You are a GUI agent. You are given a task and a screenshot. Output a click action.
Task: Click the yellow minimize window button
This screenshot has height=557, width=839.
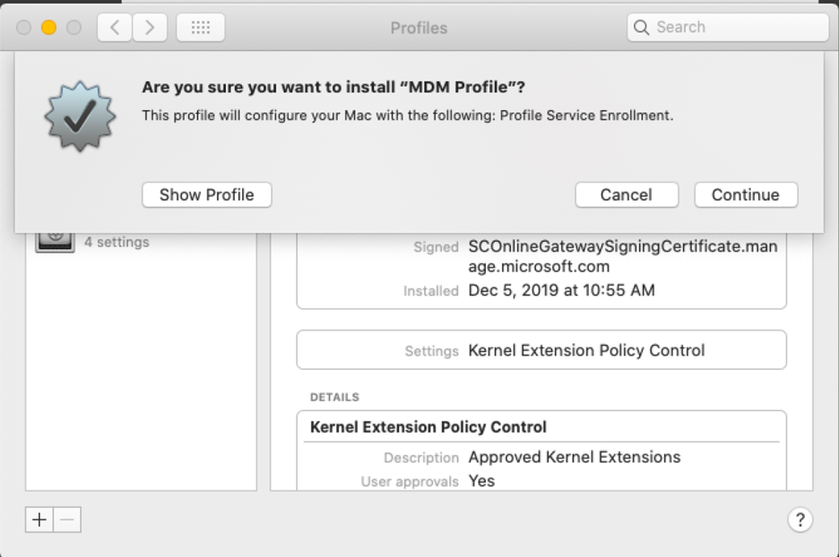(x=48, y=27)
